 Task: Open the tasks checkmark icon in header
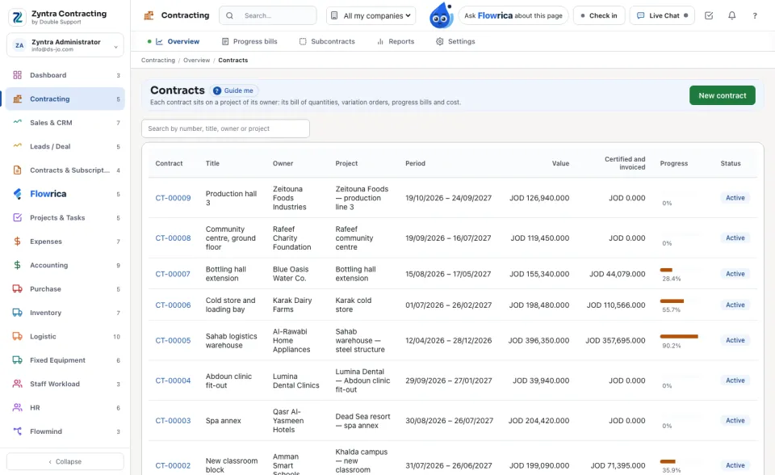pyautogui.click(x=709, y=15)
